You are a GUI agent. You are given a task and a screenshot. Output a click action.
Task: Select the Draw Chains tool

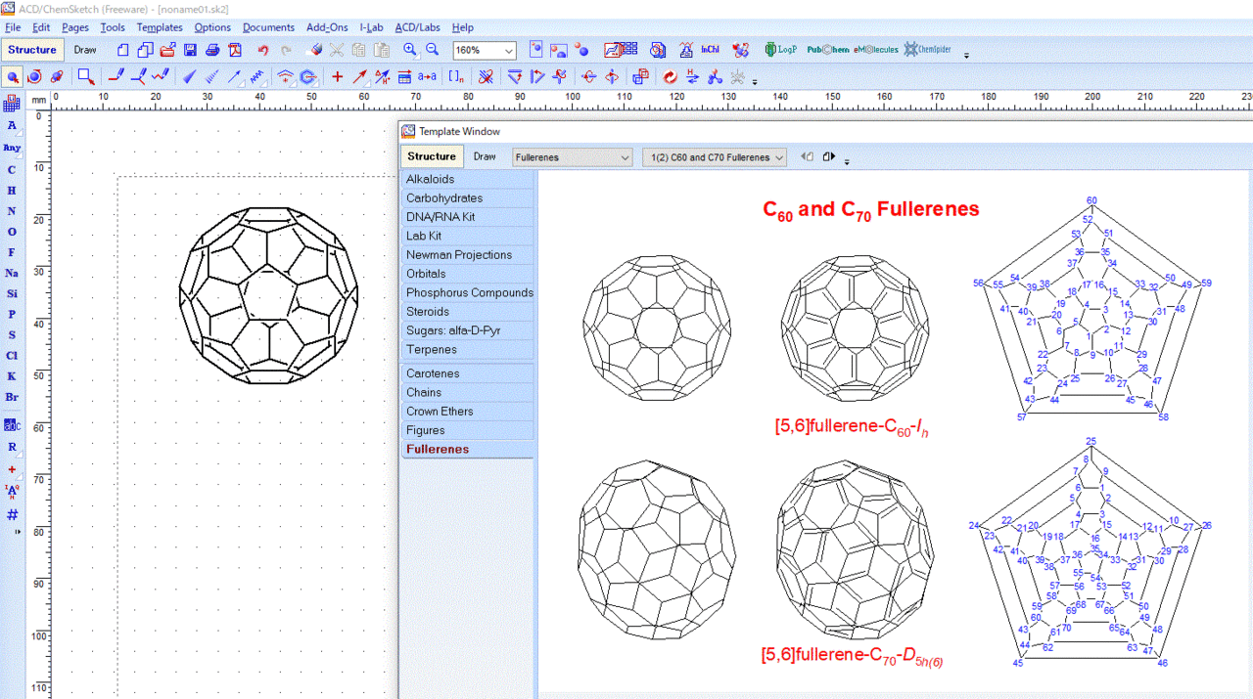[x=161, y=76]
